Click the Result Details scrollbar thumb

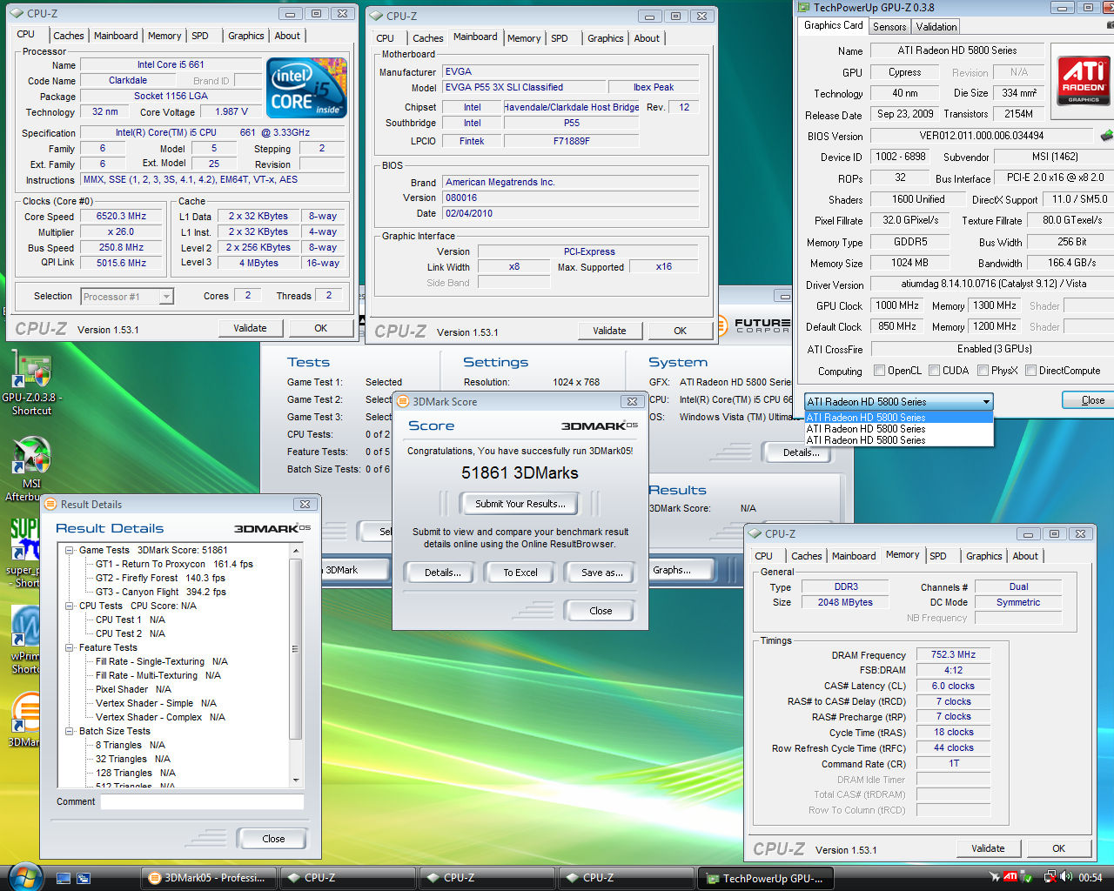(296, 648)
